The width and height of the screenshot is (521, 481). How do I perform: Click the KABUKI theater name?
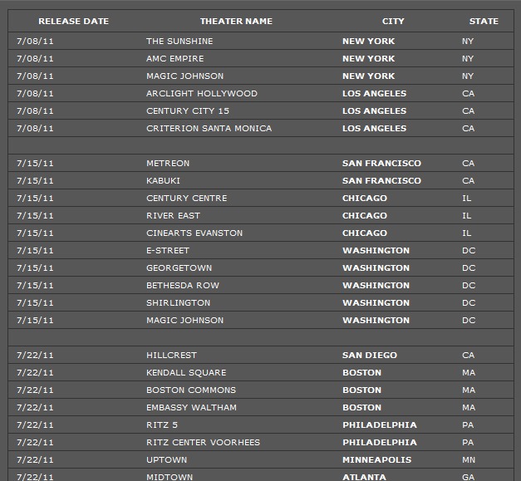(x=163, y=181)
